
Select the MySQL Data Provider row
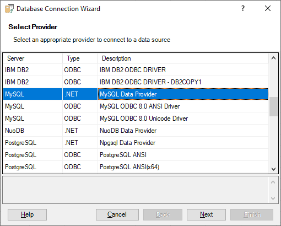click(136, 94)
